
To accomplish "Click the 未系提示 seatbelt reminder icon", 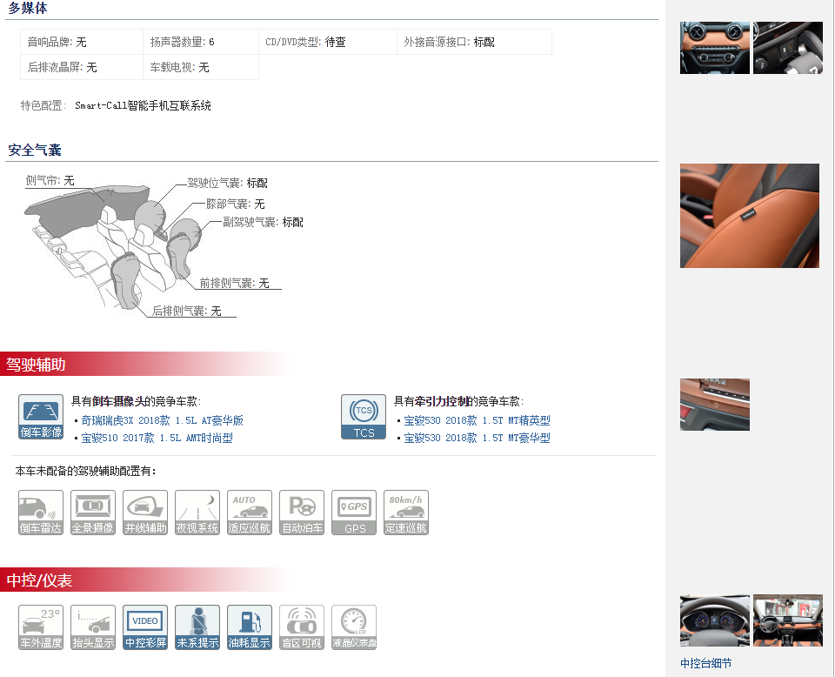I will (x=197, y=627).
